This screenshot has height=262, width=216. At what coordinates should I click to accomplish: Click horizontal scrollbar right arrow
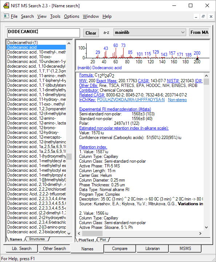pyautogui.click(x=200, y=233)
